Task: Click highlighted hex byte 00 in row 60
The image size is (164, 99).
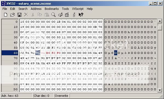Action: [38, 53]
